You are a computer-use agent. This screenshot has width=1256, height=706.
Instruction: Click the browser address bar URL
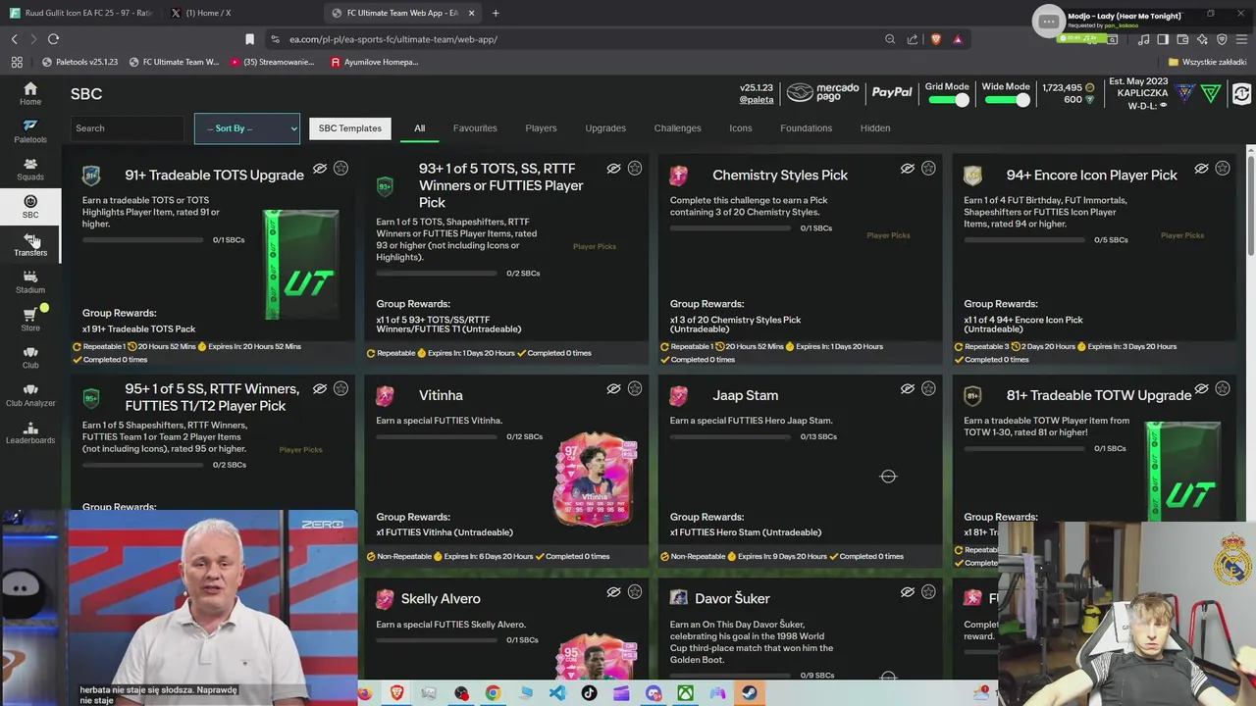click(x=393, y=39)
